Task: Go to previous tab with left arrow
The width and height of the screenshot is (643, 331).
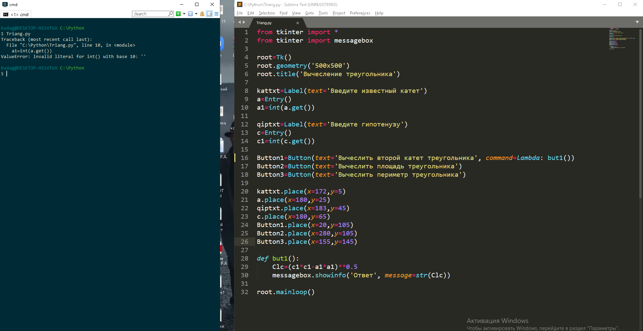Action: [239, 22]
